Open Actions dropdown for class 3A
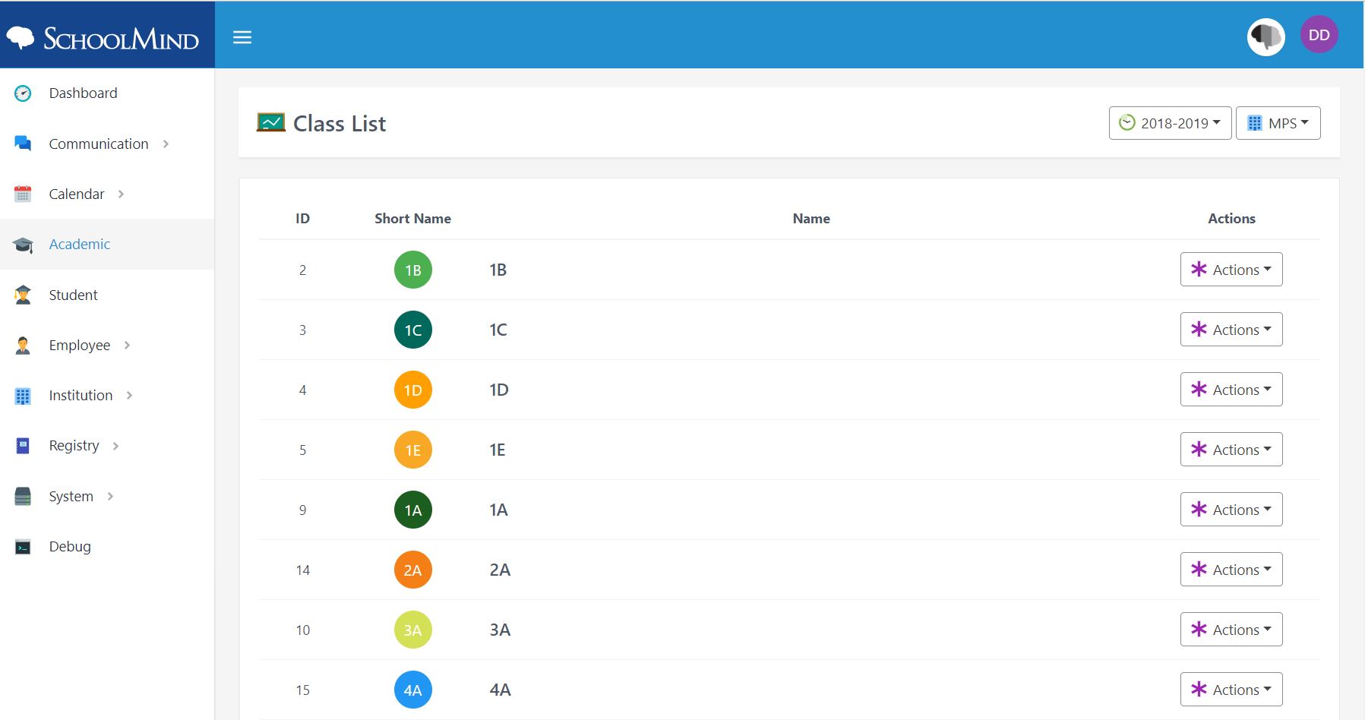1365x720 pixels. 1231,630
